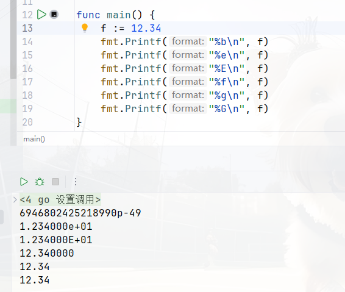Open more options three-dot menu
The height and width of the screenshot is (292, 345).
(76, 182)
